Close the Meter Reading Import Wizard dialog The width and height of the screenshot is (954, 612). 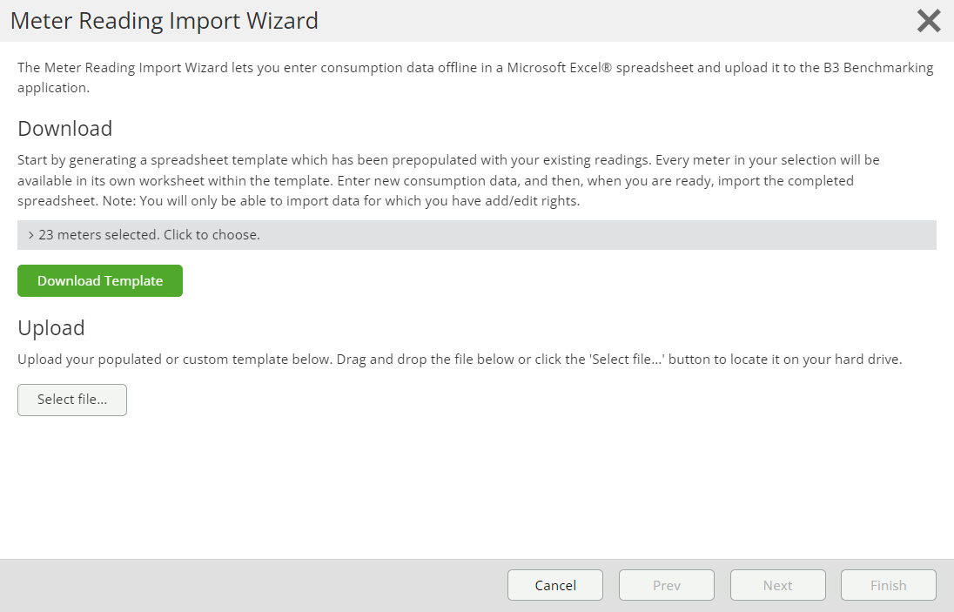[929, 21]
